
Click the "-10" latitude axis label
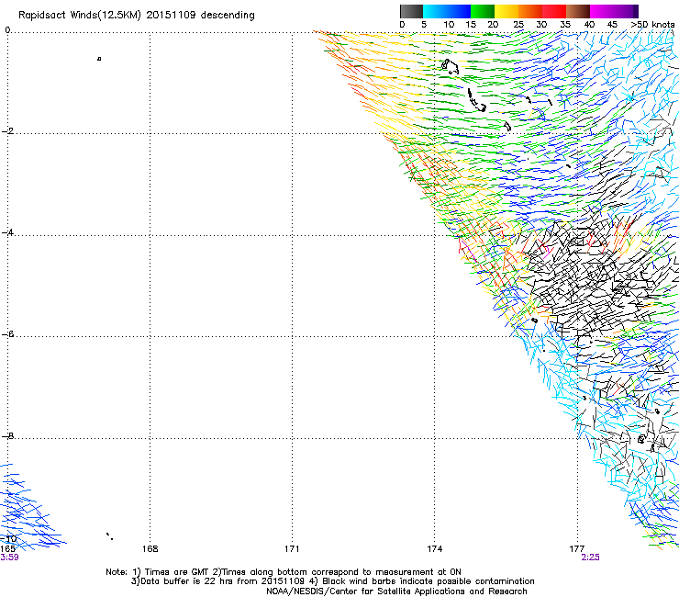click(8, 538)
